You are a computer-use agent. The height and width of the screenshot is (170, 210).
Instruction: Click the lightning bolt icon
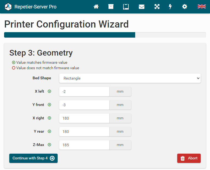(170, 7)
